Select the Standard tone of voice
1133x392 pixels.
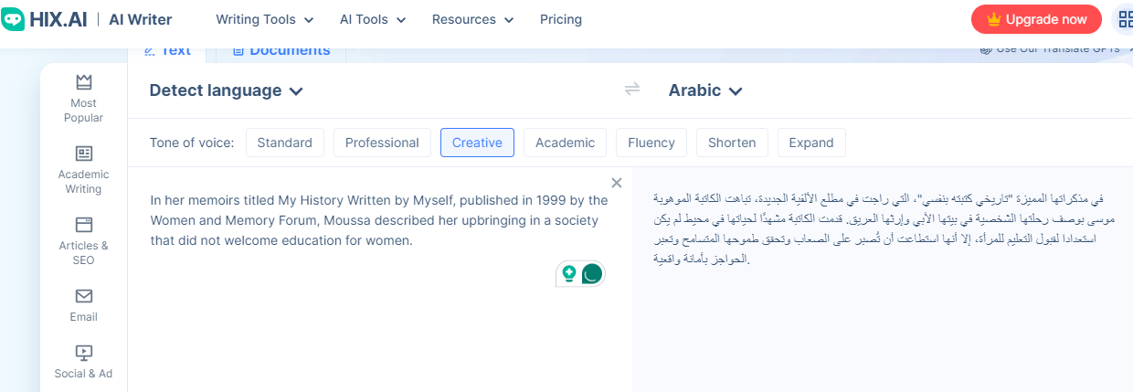click(x=284, y=143)
